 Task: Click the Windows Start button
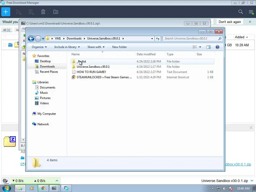(6, 188)
